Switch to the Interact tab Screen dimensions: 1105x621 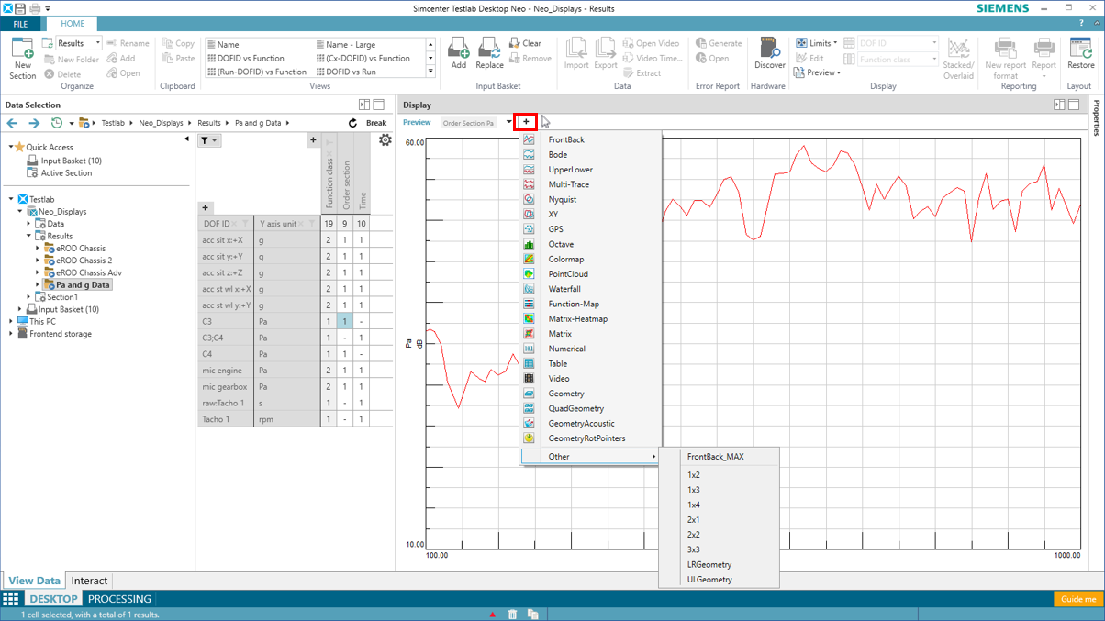pyautogui.click(x=89, y=581)
